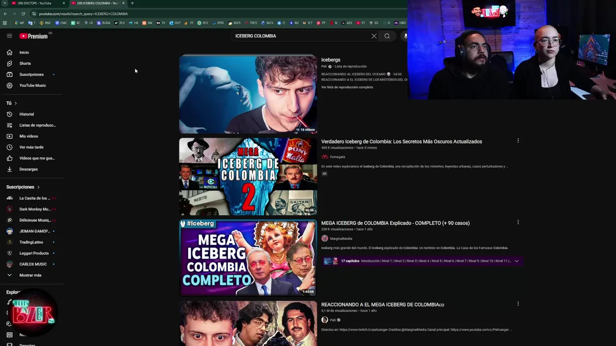Click the Mega Iceberg de Colombia 2 thumbnail
616x346 pixels.
(248, 177)
